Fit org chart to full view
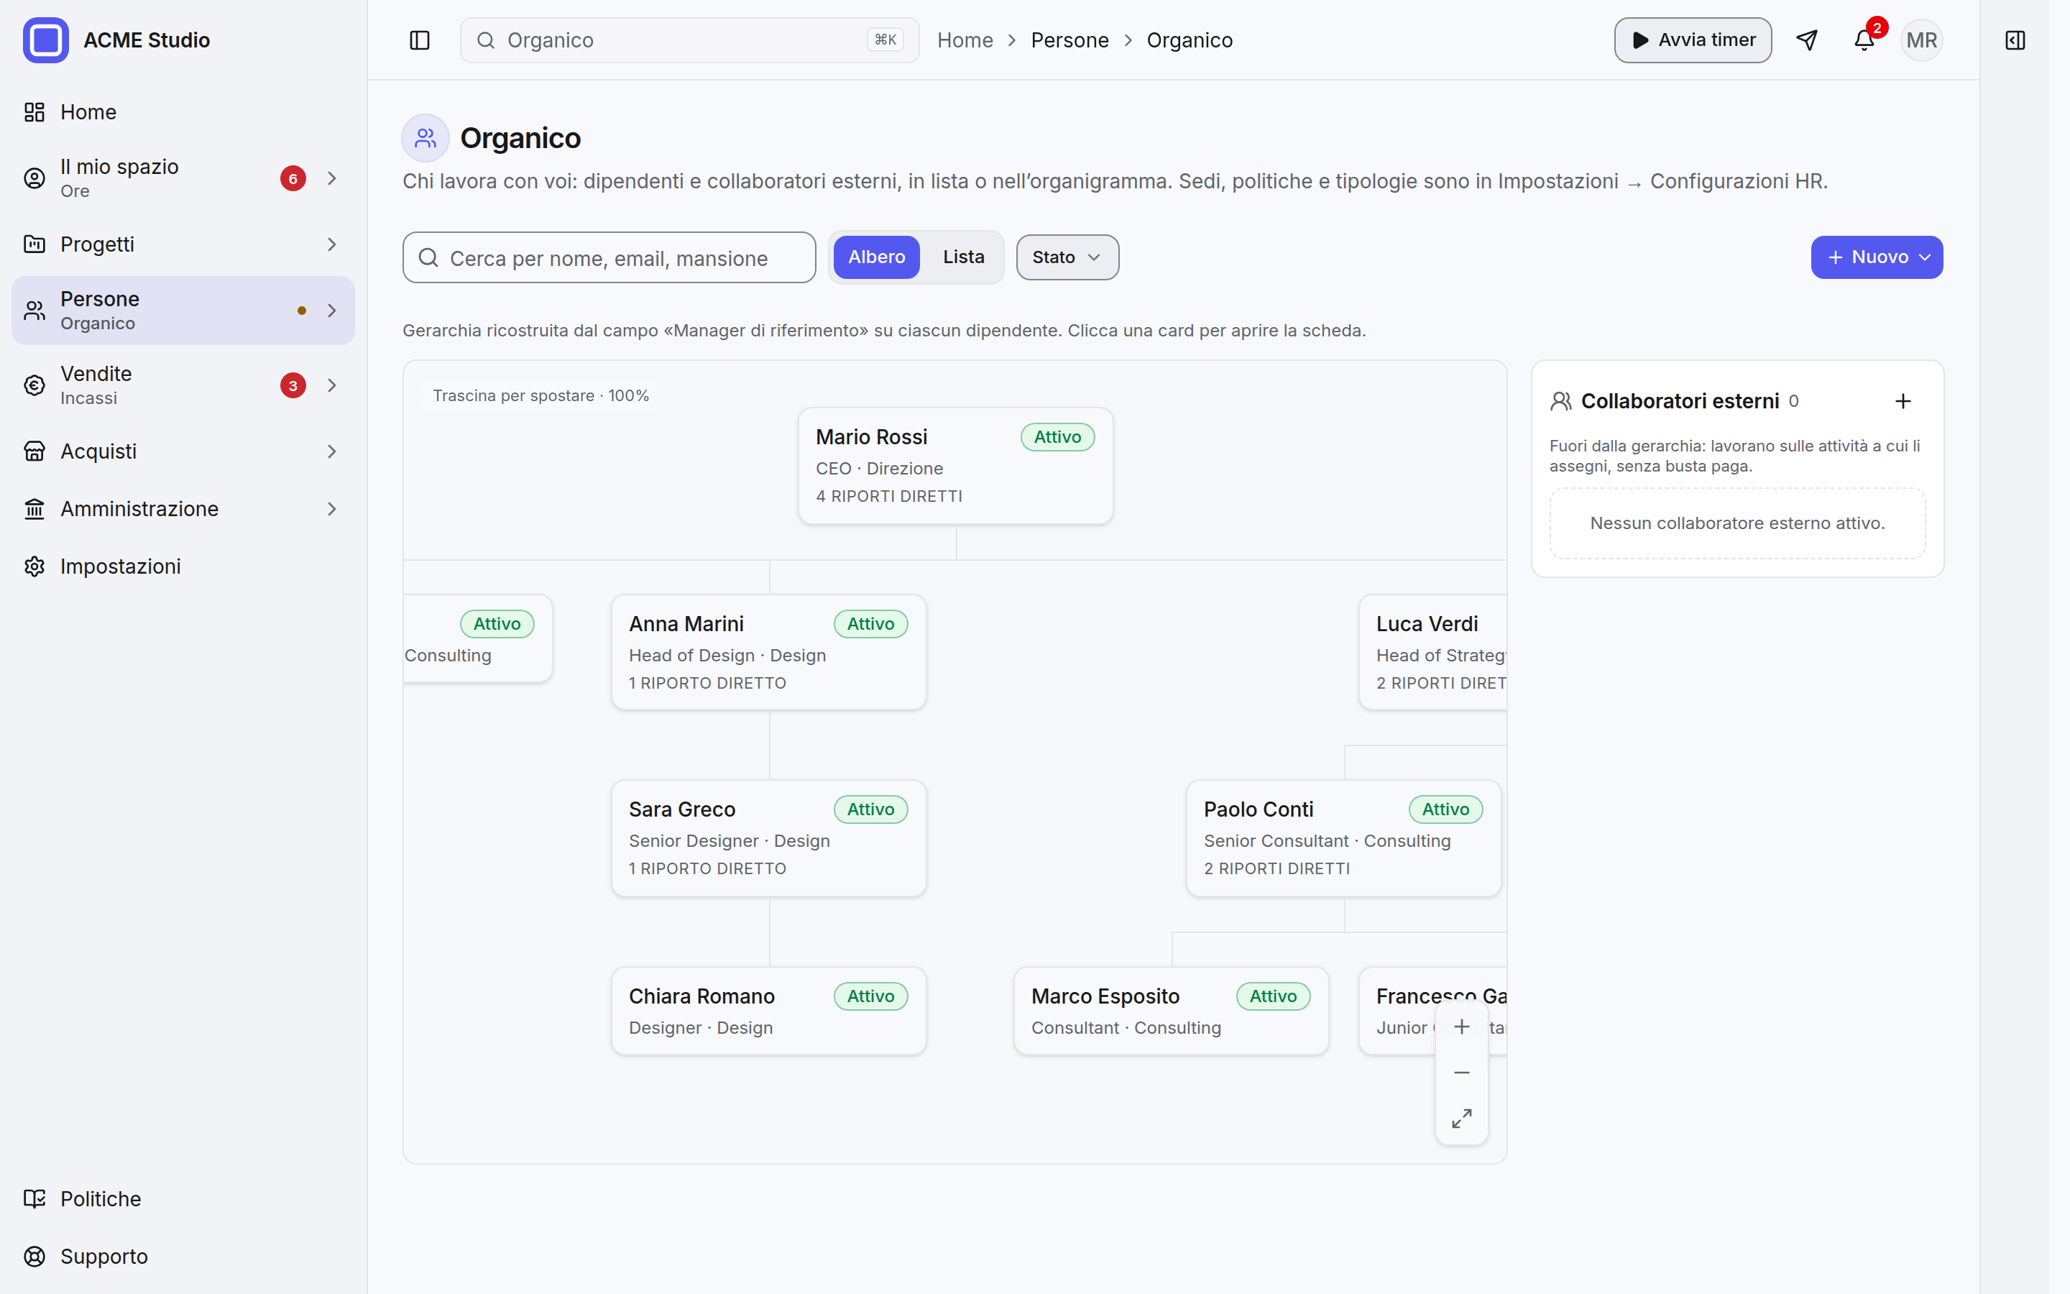The image size is (2070, 1294). (x=1461, y=1119)
